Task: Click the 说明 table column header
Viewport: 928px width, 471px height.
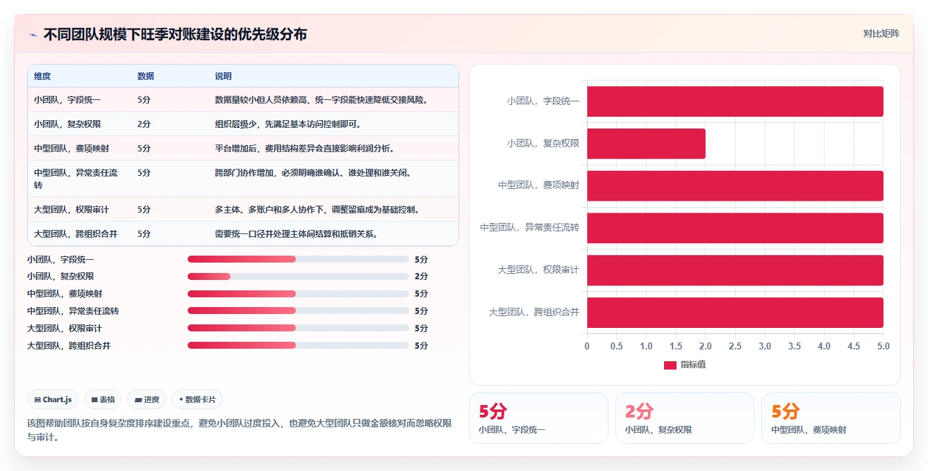Action: 223,76
